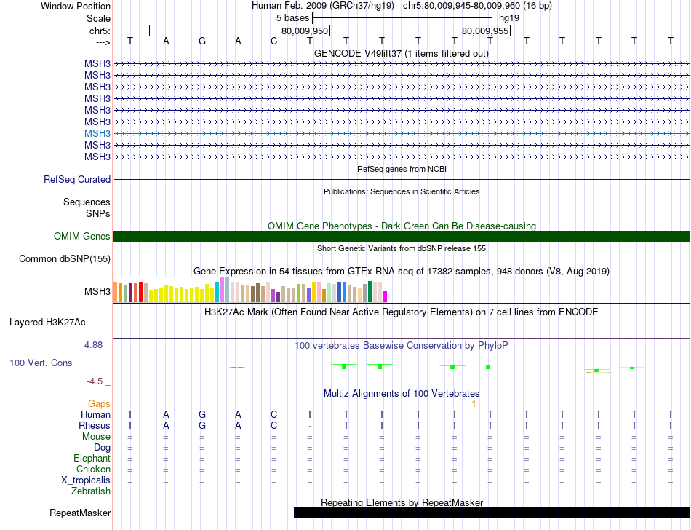
Task: Click the Gaps label in Multiz alignment
Action: point(99,404)
